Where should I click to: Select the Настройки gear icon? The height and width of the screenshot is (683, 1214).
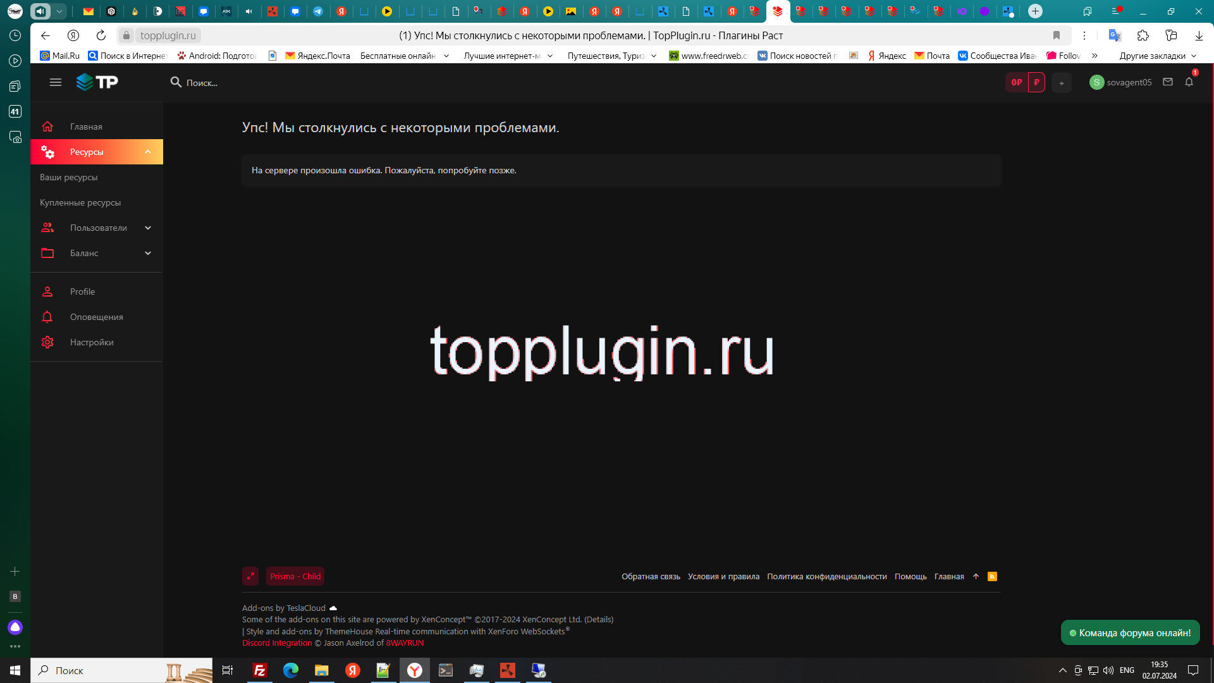point(47,341)
